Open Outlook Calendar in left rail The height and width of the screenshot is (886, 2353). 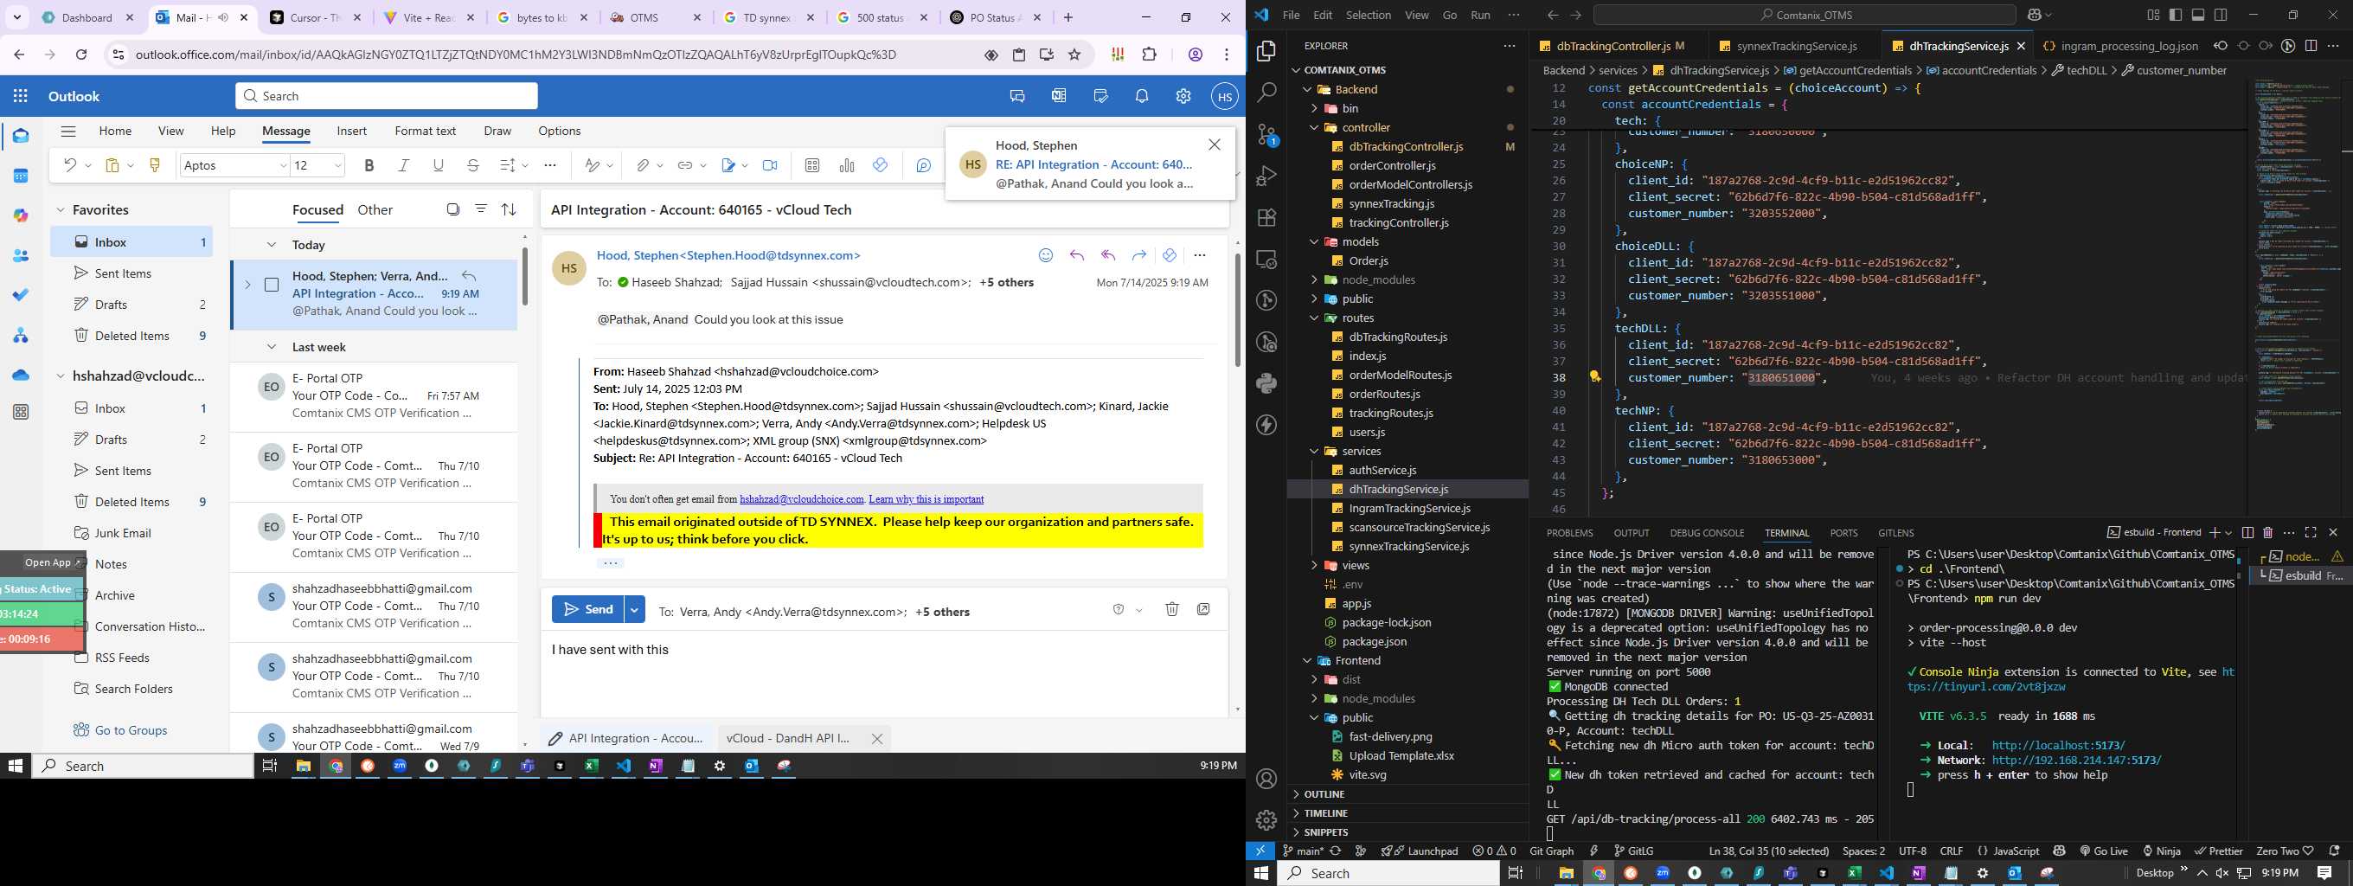(x=21, y=176)
